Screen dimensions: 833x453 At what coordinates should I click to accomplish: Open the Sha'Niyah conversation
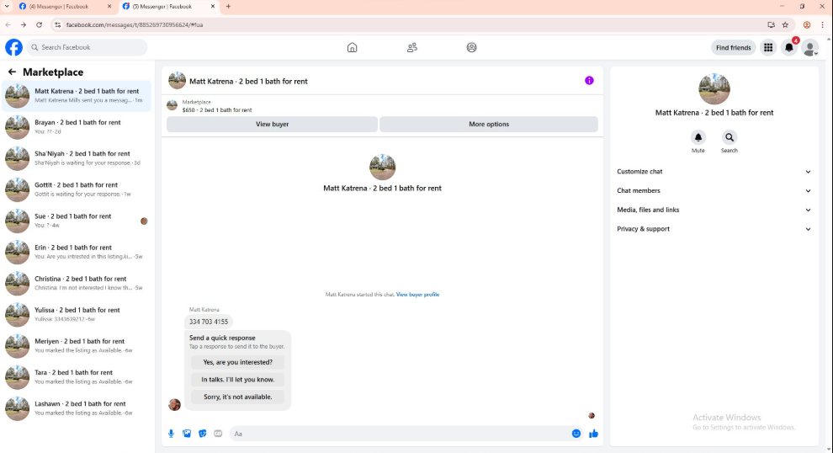click(x=77, y=158)
